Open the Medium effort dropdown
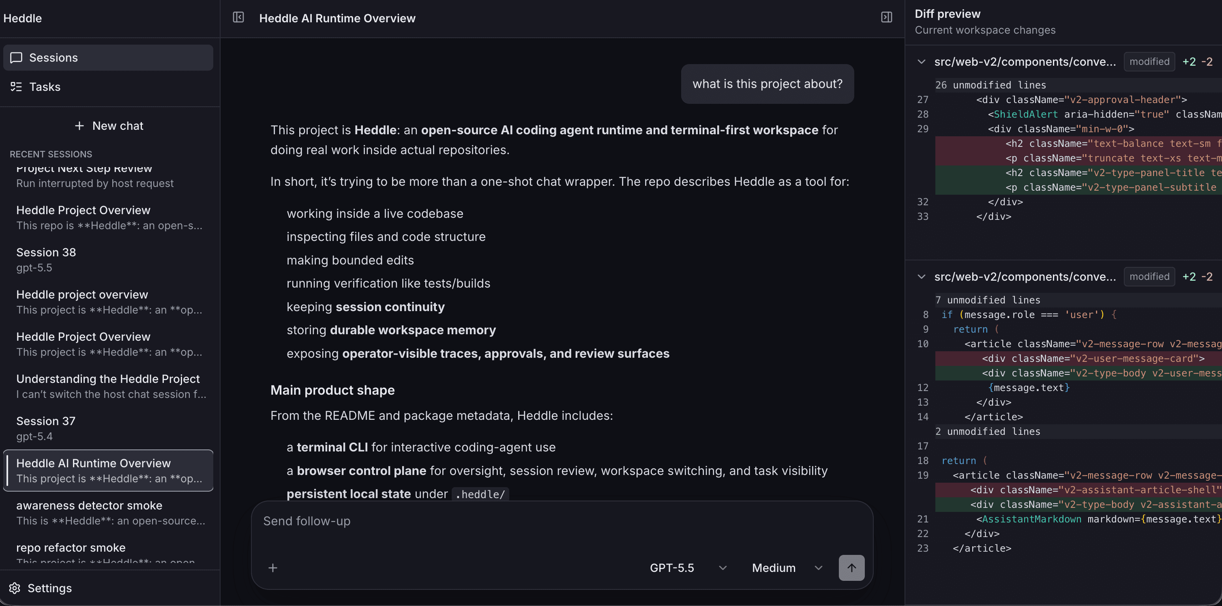 click(x=787, y=567)
